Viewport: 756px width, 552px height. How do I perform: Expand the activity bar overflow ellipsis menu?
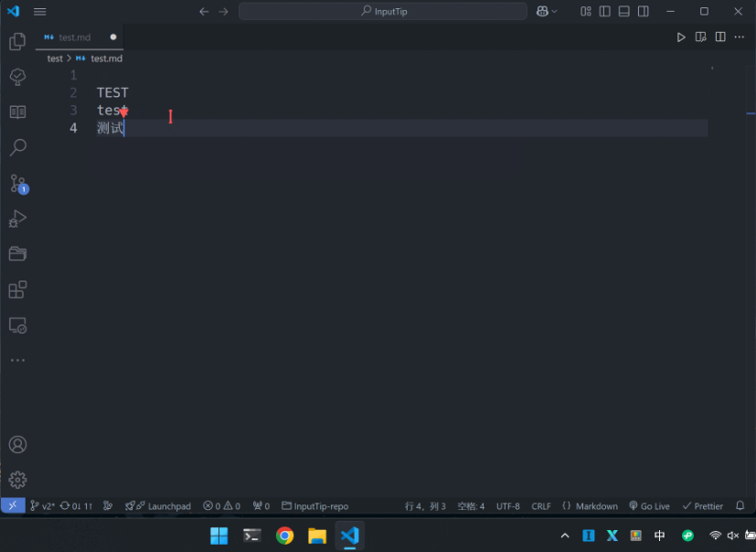18,360
